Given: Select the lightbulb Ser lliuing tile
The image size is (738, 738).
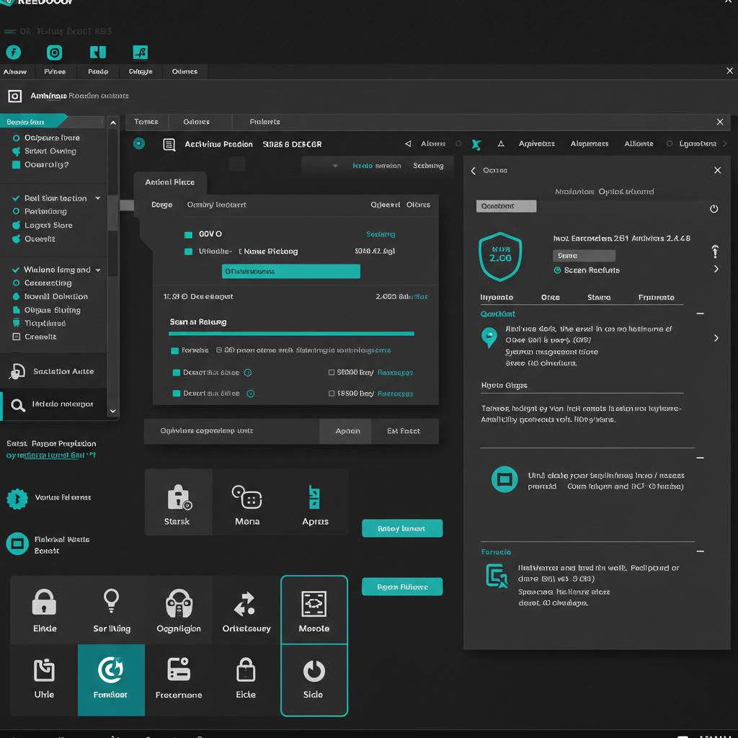Looking at the screenshot, I should tap(111, 610).
